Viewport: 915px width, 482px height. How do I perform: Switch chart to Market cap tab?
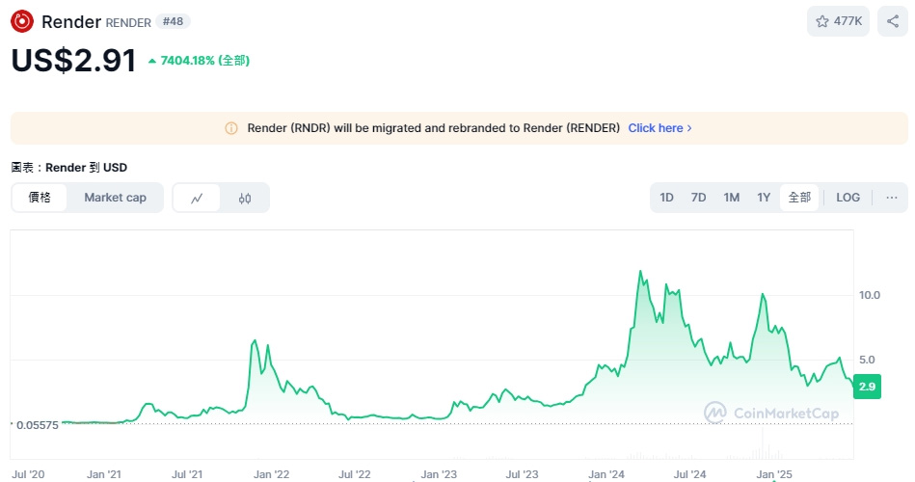(x=115, y=198)
